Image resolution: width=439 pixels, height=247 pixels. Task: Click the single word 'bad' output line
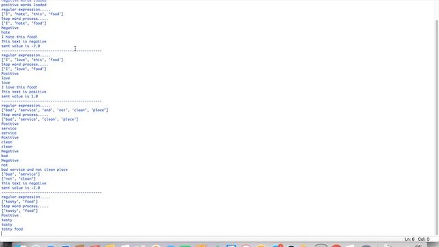pos(5,156)
